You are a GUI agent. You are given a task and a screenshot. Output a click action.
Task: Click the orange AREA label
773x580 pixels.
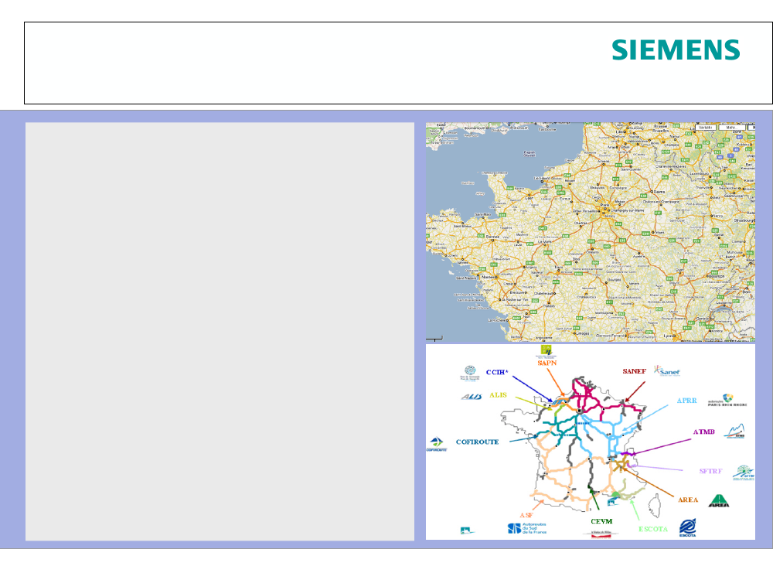pyautogui.click(x=688, y=500)
